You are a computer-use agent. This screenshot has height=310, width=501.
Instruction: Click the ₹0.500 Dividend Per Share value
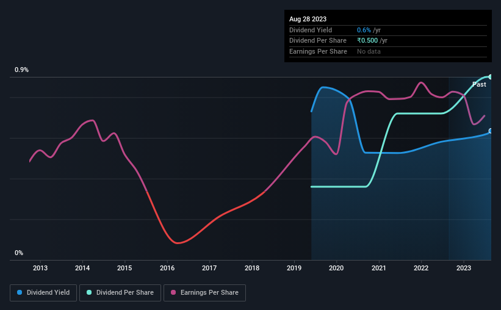click(367, 41)
